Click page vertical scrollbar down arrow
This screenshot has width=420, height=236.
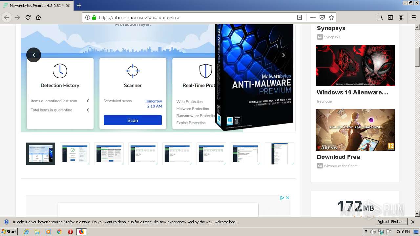pos(417,214)
